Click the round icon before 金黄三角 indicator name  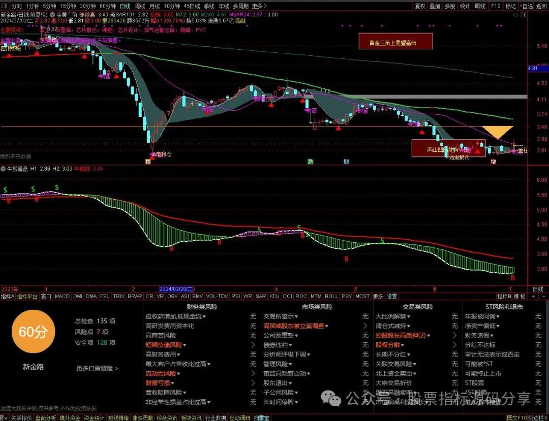(52, 15)
